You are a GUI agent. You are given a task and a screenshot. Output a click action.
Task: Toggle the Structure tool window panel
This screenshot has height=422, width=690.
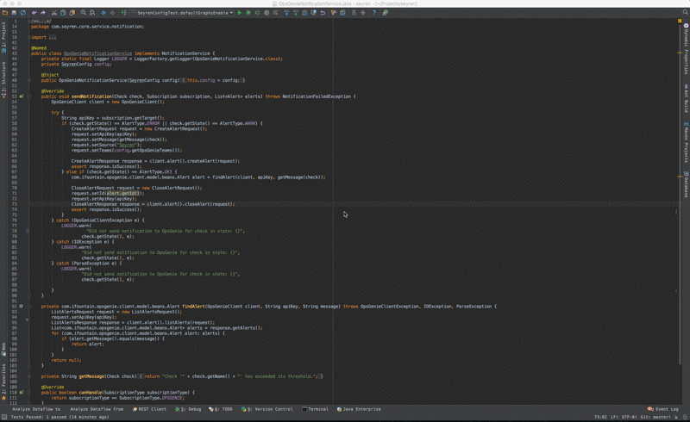point(3,78)
